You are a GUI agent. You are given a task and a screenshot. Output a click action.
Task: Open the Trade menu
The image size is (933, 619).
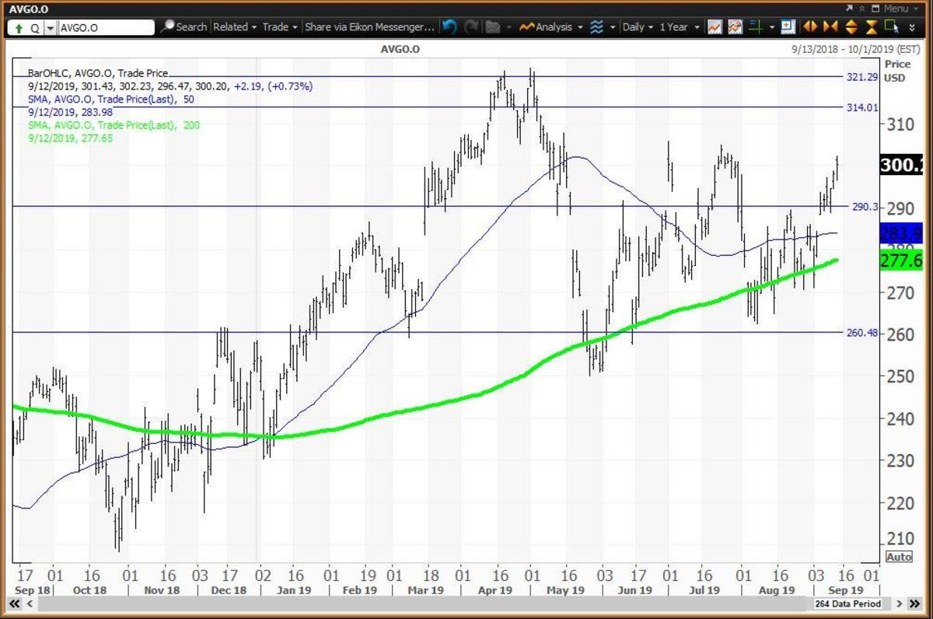[x=276, y=26]
